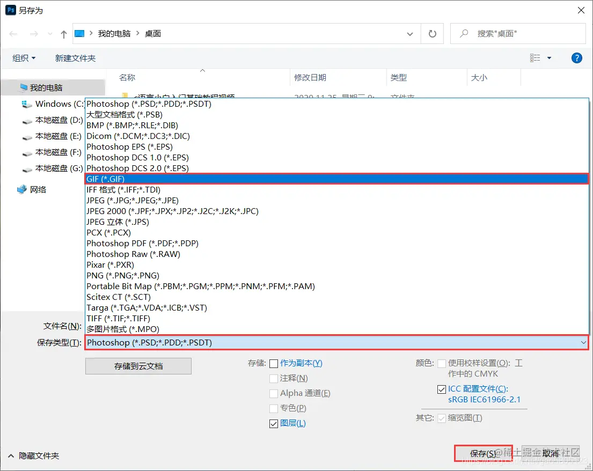Refresh the folder view
This screenshot has width=593, height=471.
(433, 33)
